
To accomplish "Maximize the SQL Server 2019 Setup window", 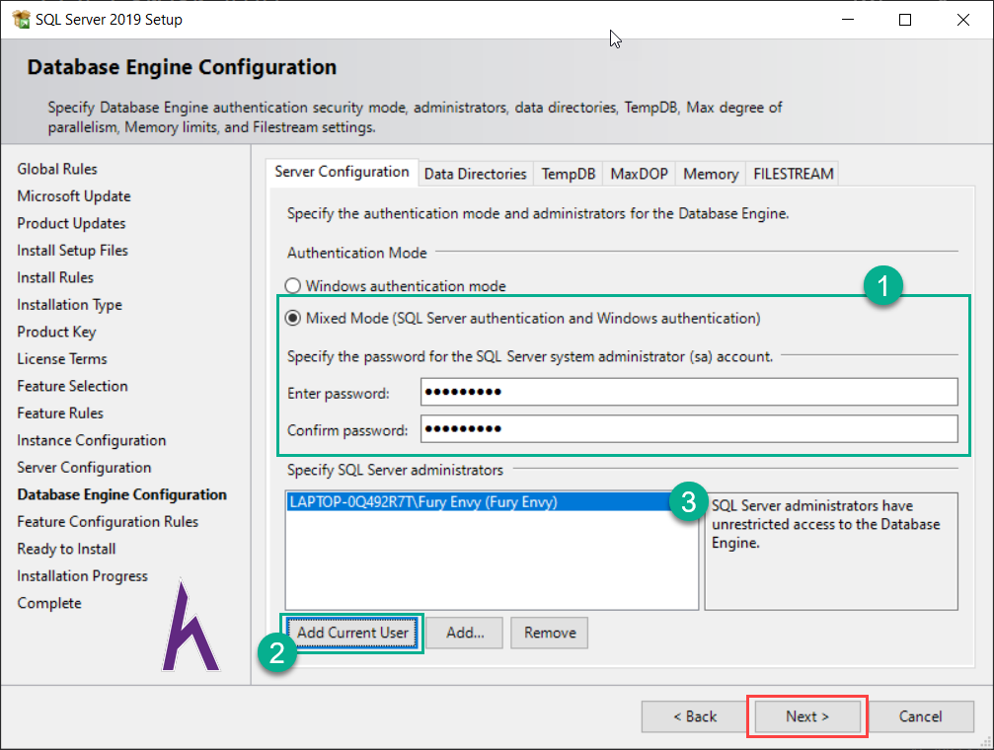I will (905, 20).
